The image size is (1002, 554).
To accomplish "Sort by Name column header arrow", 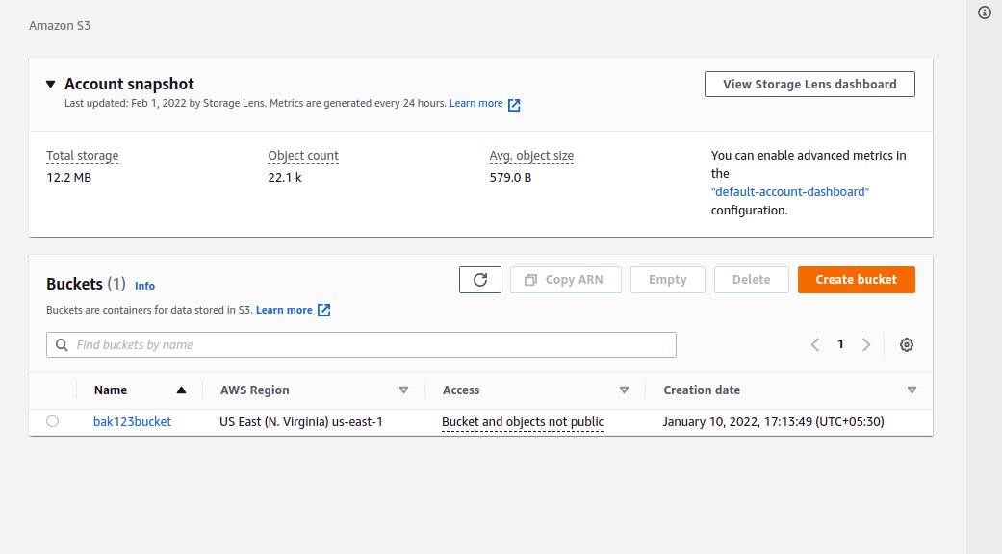I will point(182,390).
